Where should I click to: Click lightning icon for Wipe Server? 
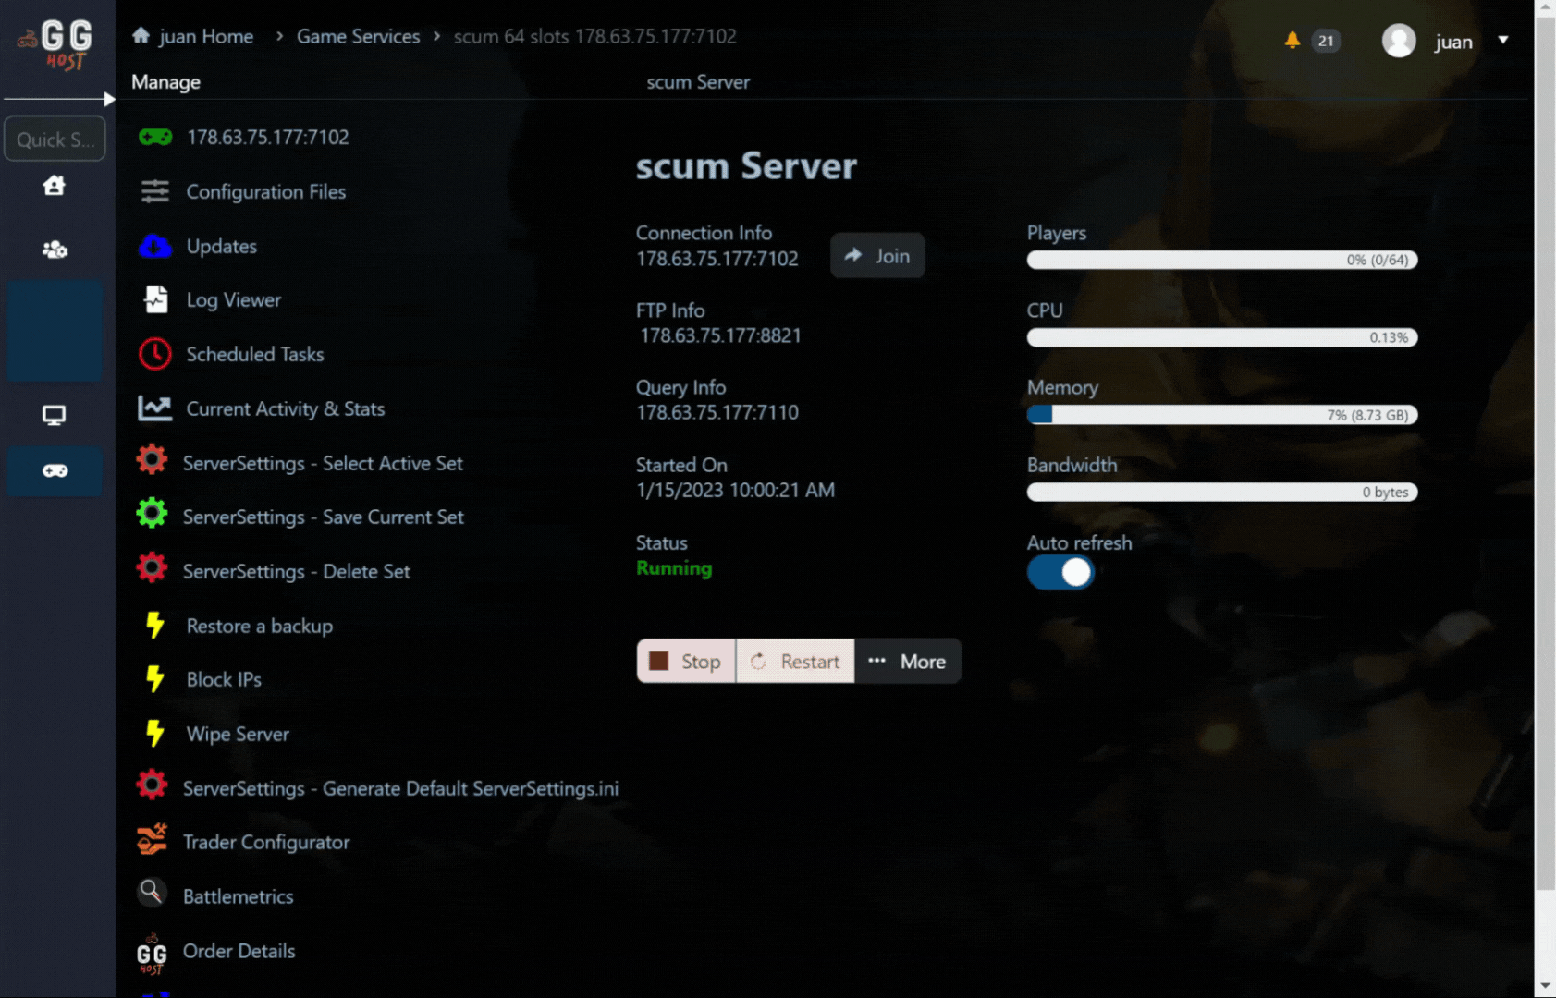[x=154, y=734]
